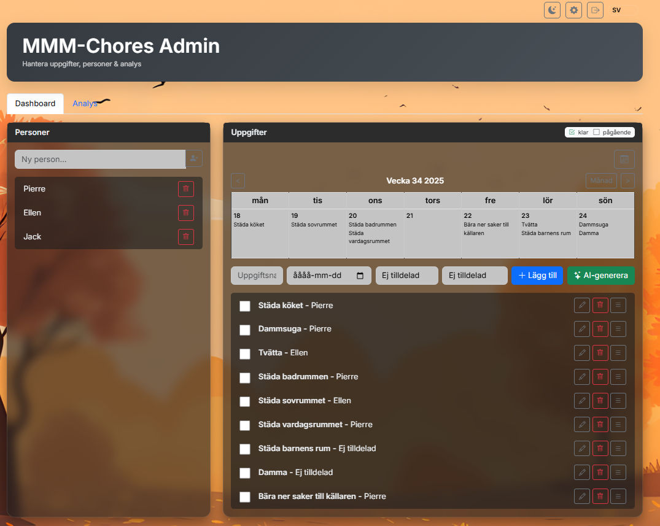Viewport: 660px width, 526px height.
Task: Click the drag handle for Städa köket
Action: pyautogui.click(x=618, y=305)
